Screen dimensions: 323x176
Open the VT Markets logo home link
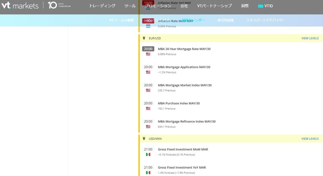coord(20,5)
